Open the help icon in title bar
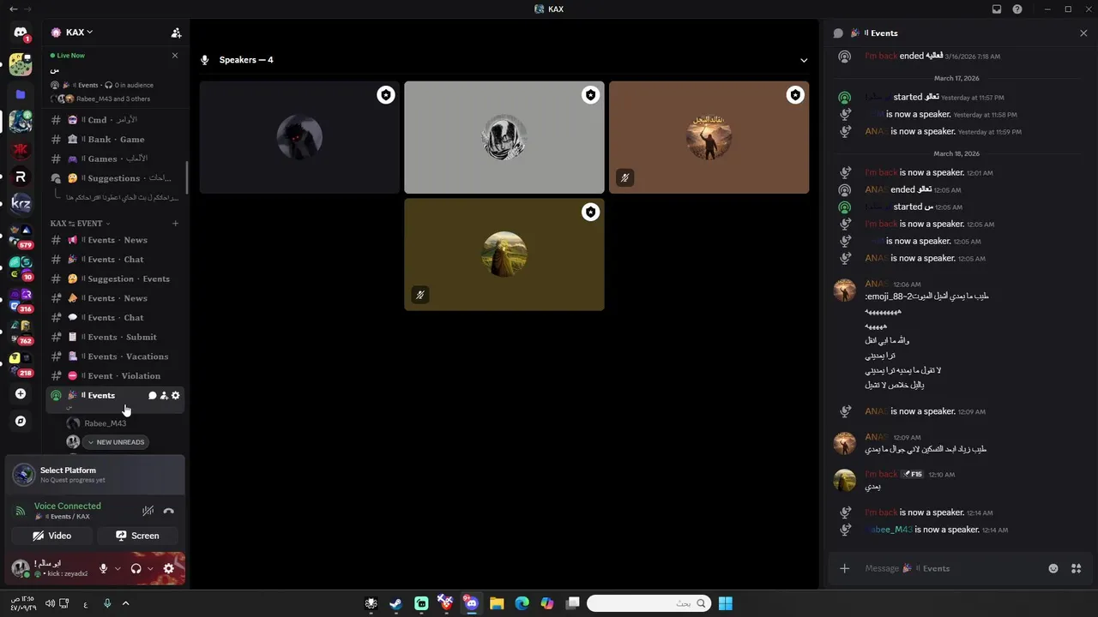The height and width of the screenshot is (617, 1098). tap(1017, 9)
